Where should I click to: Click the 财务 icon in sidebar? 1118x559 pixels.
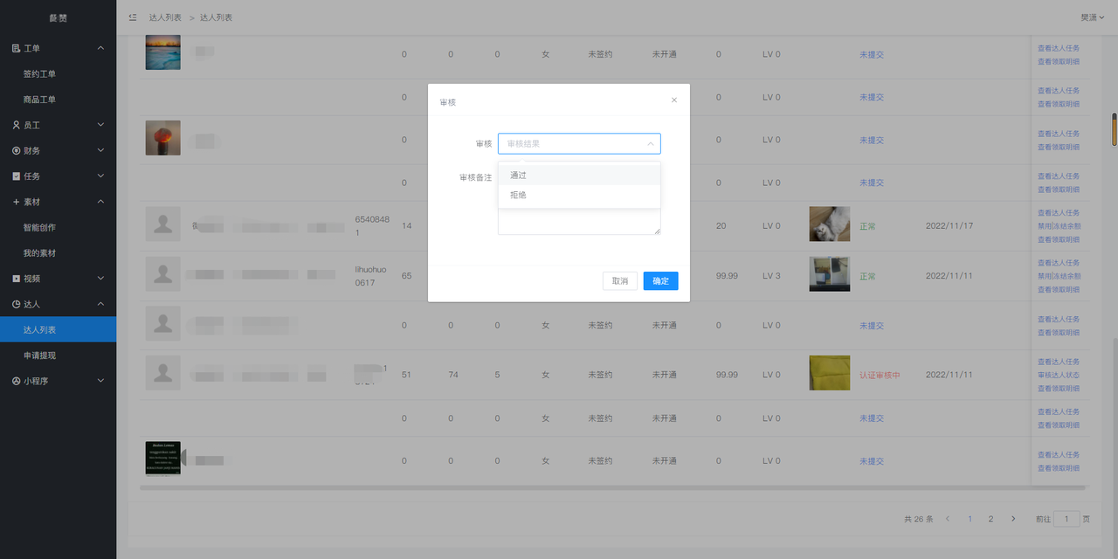(x=16, y=150)
